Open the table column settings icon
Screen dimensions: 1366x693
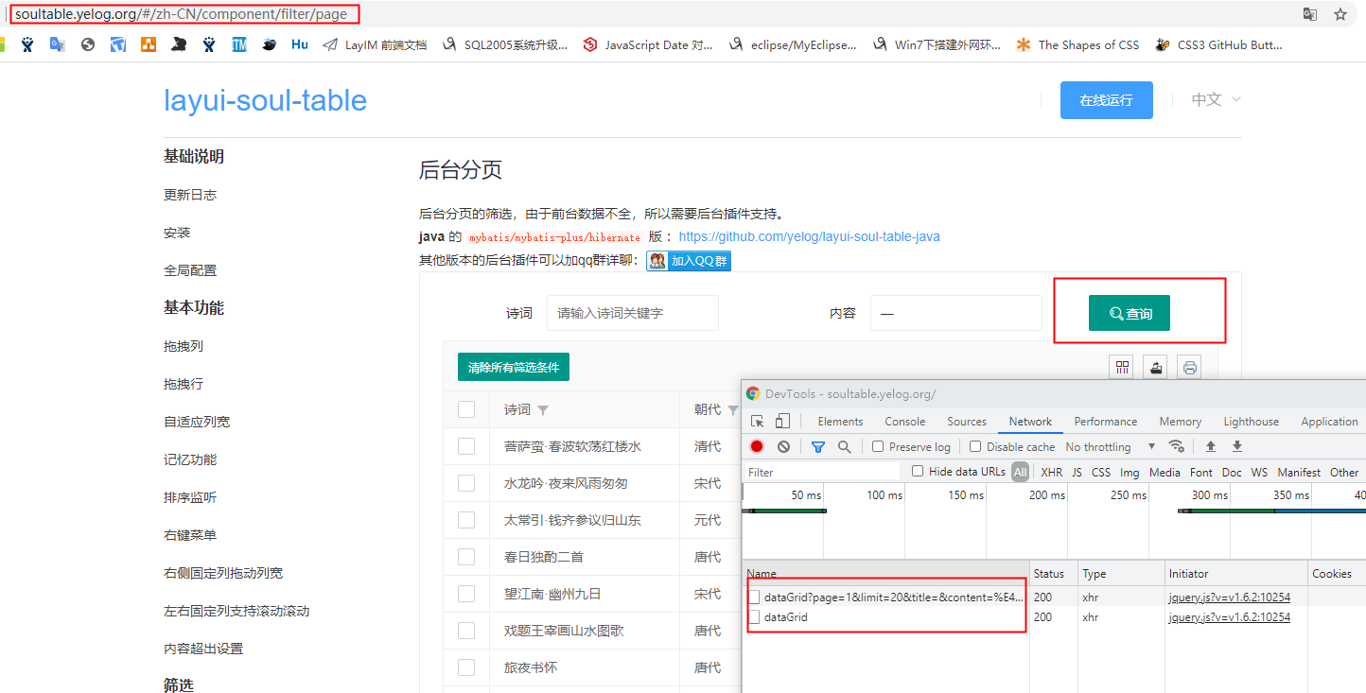pyautogui.click(x=1121, y=367)
